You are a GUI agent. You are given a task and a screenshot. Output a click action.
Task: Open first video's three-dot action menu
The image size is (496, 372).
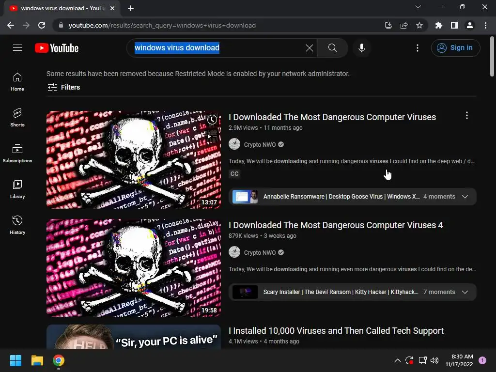pos(466,115)
